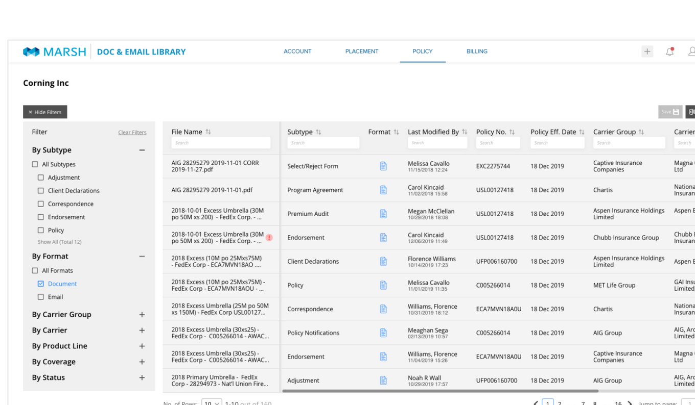The width and height of the screenshot is (695, 405).
Task: Click the Last Modified By search field
Action: [437, 143]
